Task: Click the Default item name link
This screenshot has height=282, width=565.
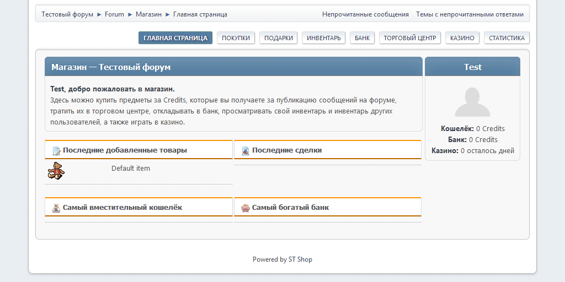Action: click(131, 169)
